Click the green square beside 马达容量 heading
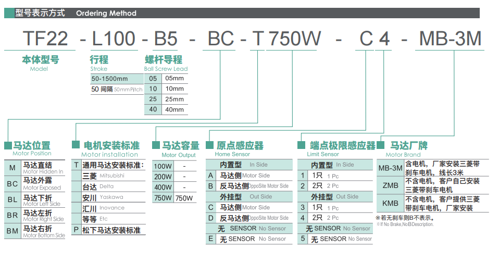Image resolution: width=499 pixels, height=263 pixels. point(156,145)
